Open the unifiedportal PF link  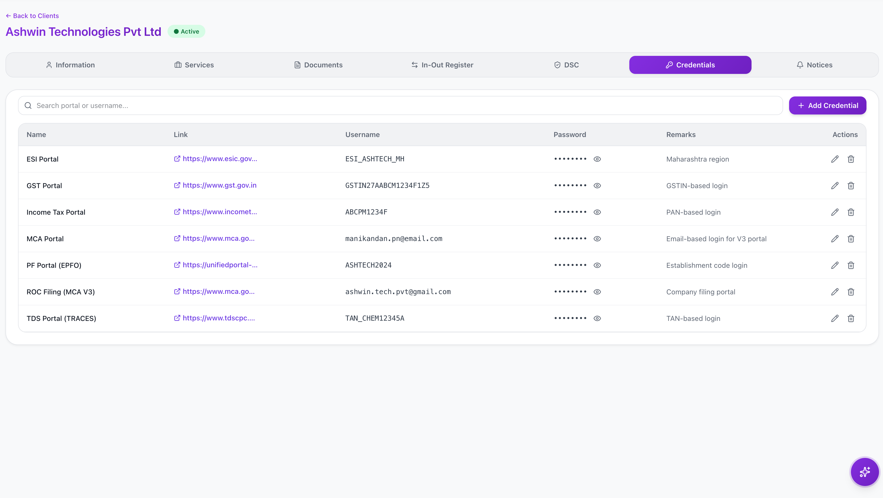point(216,265)
